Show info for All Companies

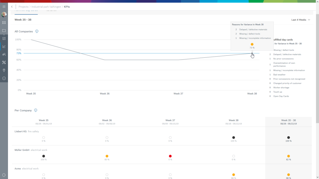37,31
